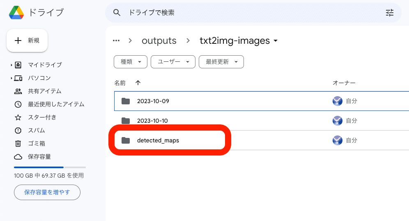Click the trash can icon

pyautogui.click(x=18, y=144)
